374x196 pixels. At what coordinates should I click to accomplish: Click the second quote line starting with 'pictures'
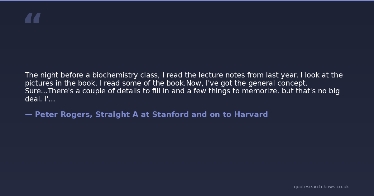[166, 83]
